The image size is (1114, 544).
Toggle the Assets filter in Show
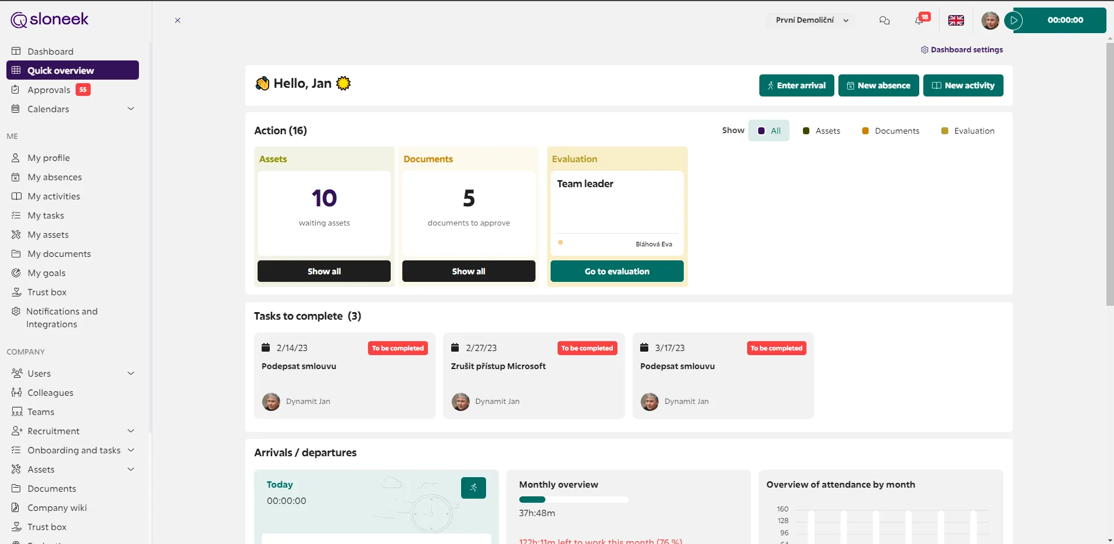click(821, 131)
